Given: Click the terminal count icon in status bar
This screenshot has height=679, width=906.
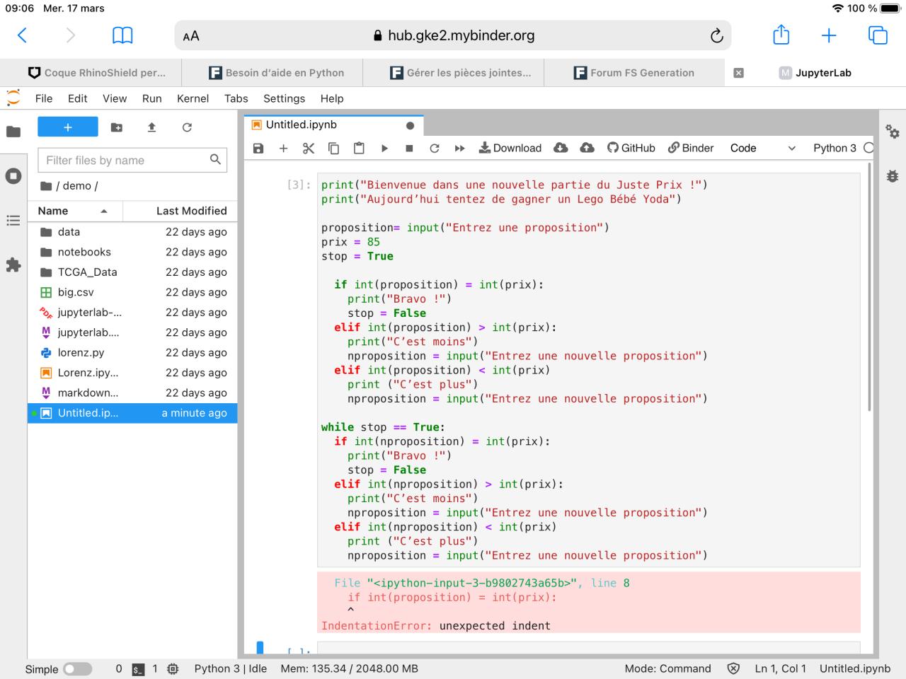Looking at the screenshot, I should 139,668.
